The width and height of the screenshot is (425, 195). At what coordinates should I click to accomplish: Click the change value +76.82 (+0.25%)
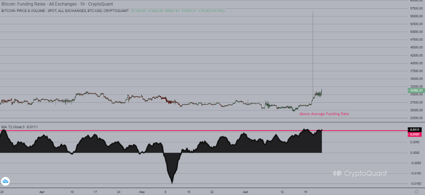pos(211,11)
